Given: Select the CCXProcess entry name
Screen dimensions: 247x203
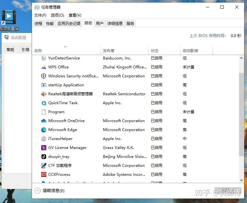Looking at the screenshot, I should [59, 175].
